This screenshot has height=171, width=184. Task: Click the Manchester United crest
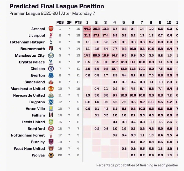[x=51, y=89]
